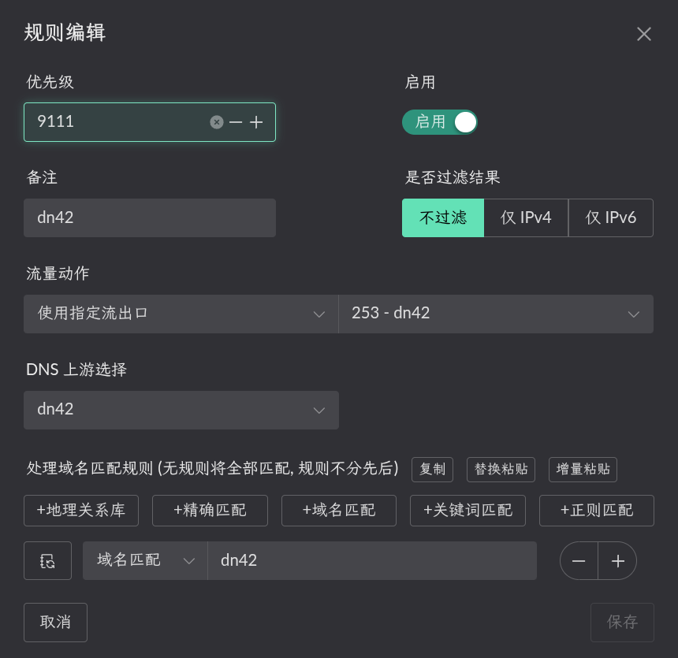Image resolution: width=678 pixels, height=658 pixels.
Task: Click the 复制 button
Action: pos(432,469)
